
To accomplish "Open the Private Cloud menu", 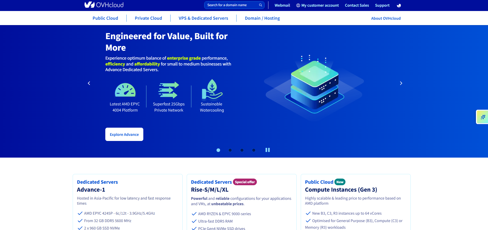I will tap(148, 18).
